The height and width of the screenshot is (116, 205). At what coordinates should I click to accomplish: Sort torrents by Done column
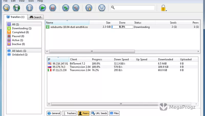(122, 23)
